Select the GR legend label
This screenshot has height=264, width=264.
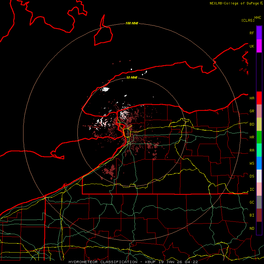[252, 111]
